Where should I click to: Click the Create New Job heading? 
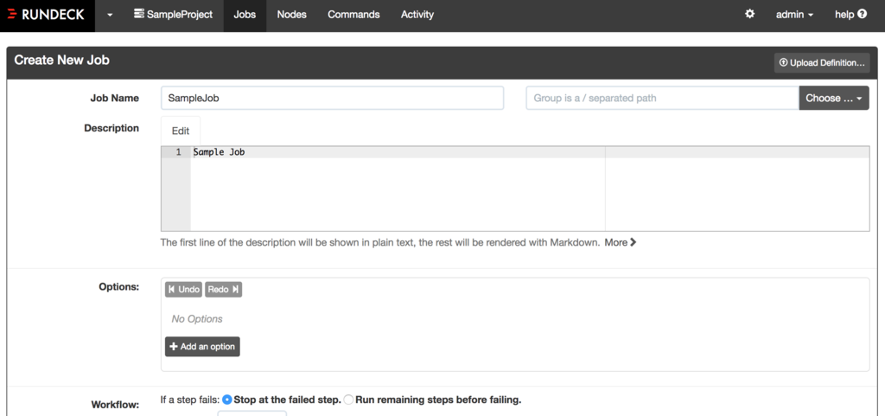click(62, 60)
